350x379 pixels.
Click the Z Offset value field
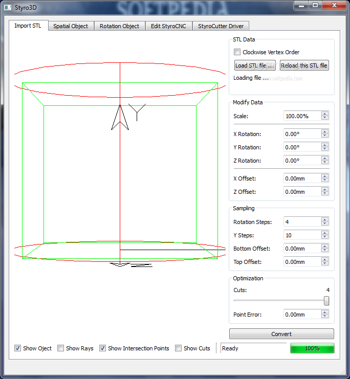(302, 192)
